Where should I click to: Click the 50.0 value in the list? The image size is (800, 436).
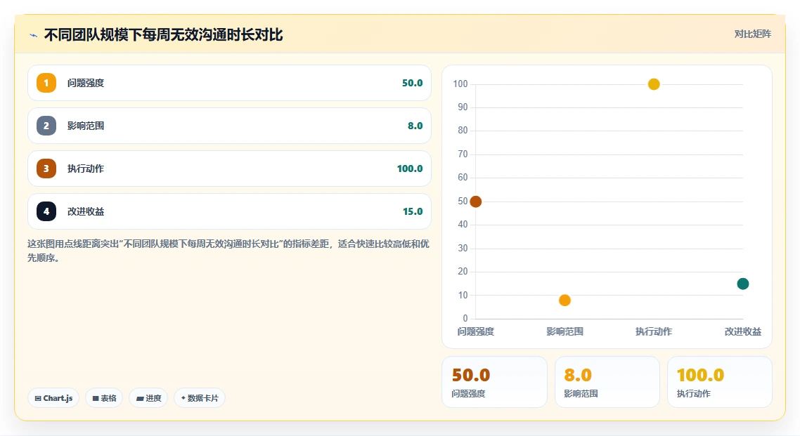(x=412, y=83)
